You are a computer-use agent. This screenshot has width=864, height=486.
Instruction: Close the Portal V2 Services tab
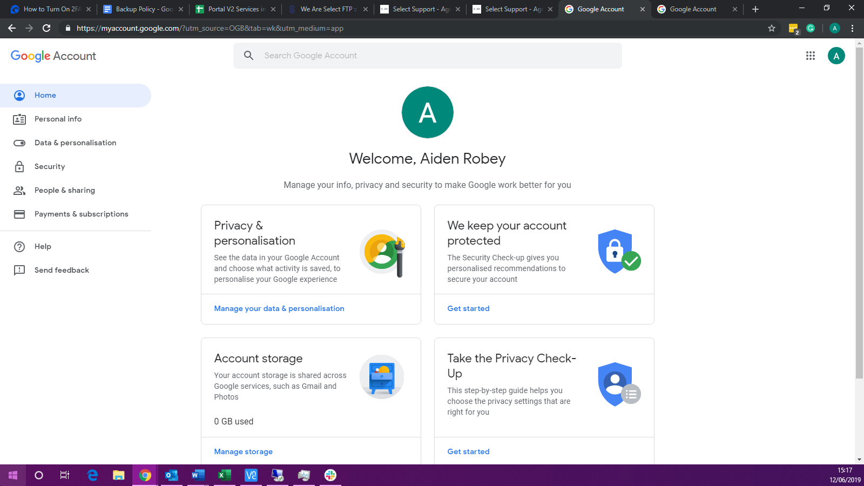pyautogui.click(x=273, y=9)
